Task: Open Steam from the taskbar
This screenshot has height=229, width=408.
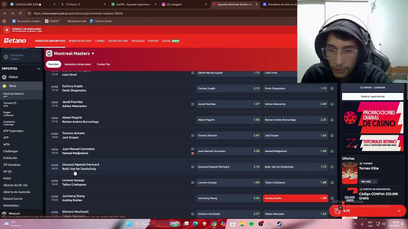Action: 279,224
